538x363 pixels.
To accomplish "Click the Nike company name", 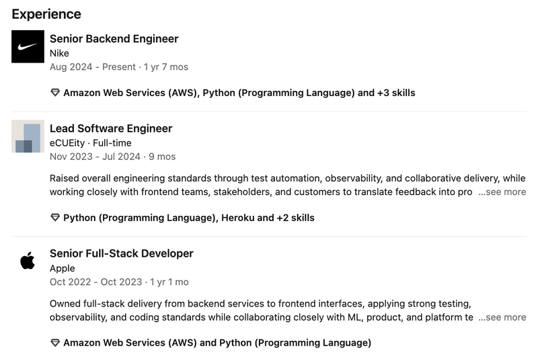I will pyautogui.click(x=59, y=53).
